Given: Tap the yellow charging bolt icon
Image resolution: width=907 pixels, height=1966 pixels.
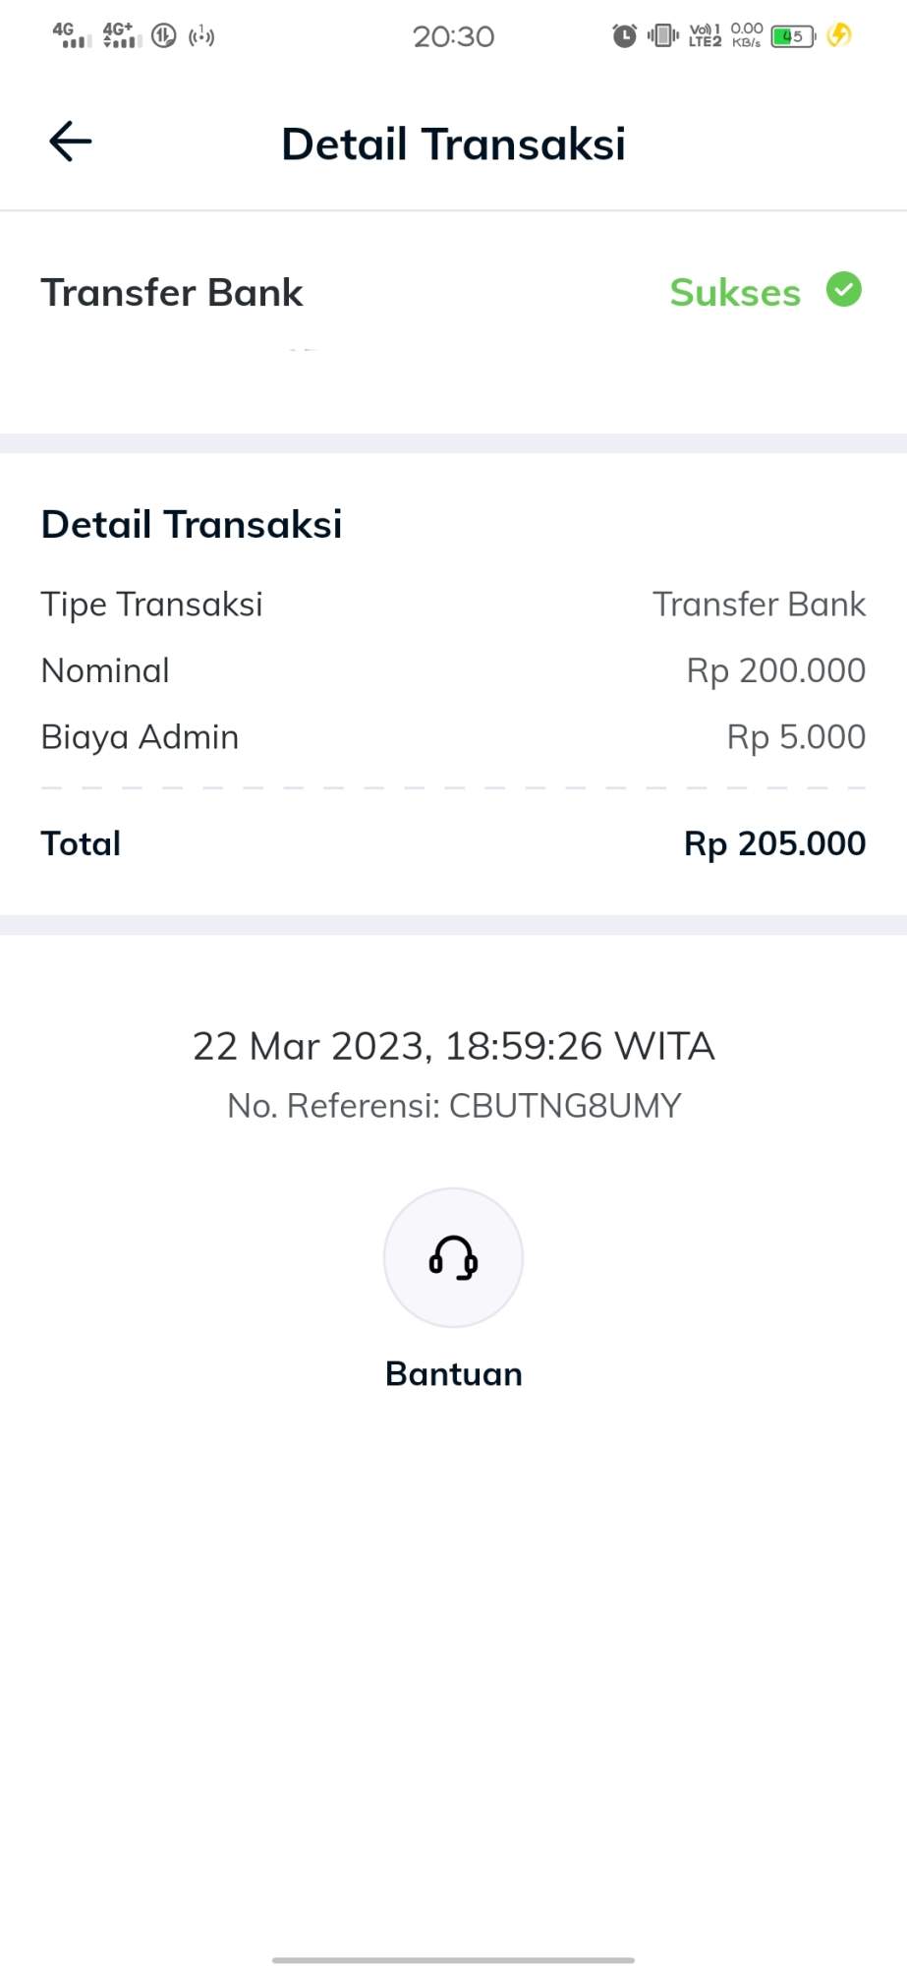Looking at the screenshot, I should click(x=838, y=36).
